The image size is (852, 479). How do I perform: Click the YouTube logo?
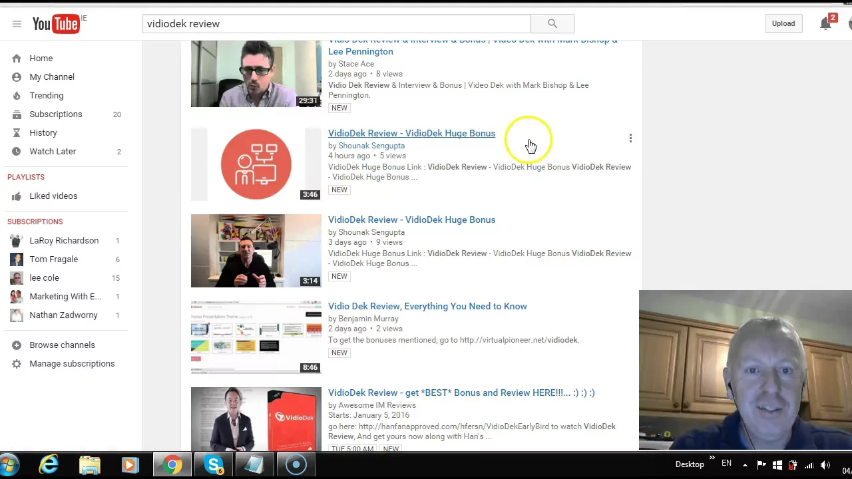(56, 24)
